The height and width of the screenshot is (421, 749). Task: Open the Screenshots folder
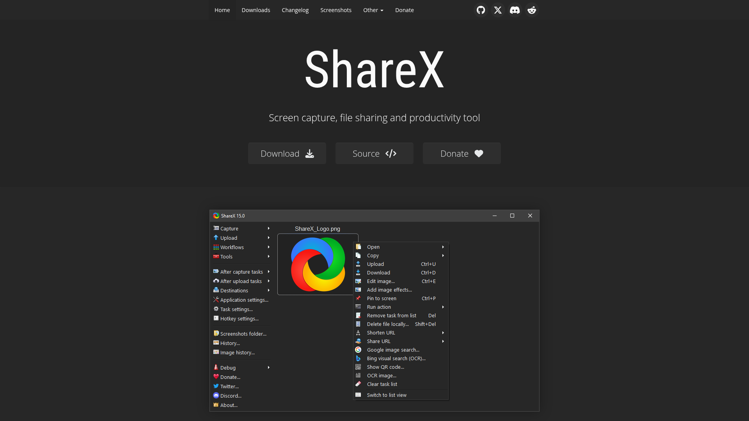[243, 334]
